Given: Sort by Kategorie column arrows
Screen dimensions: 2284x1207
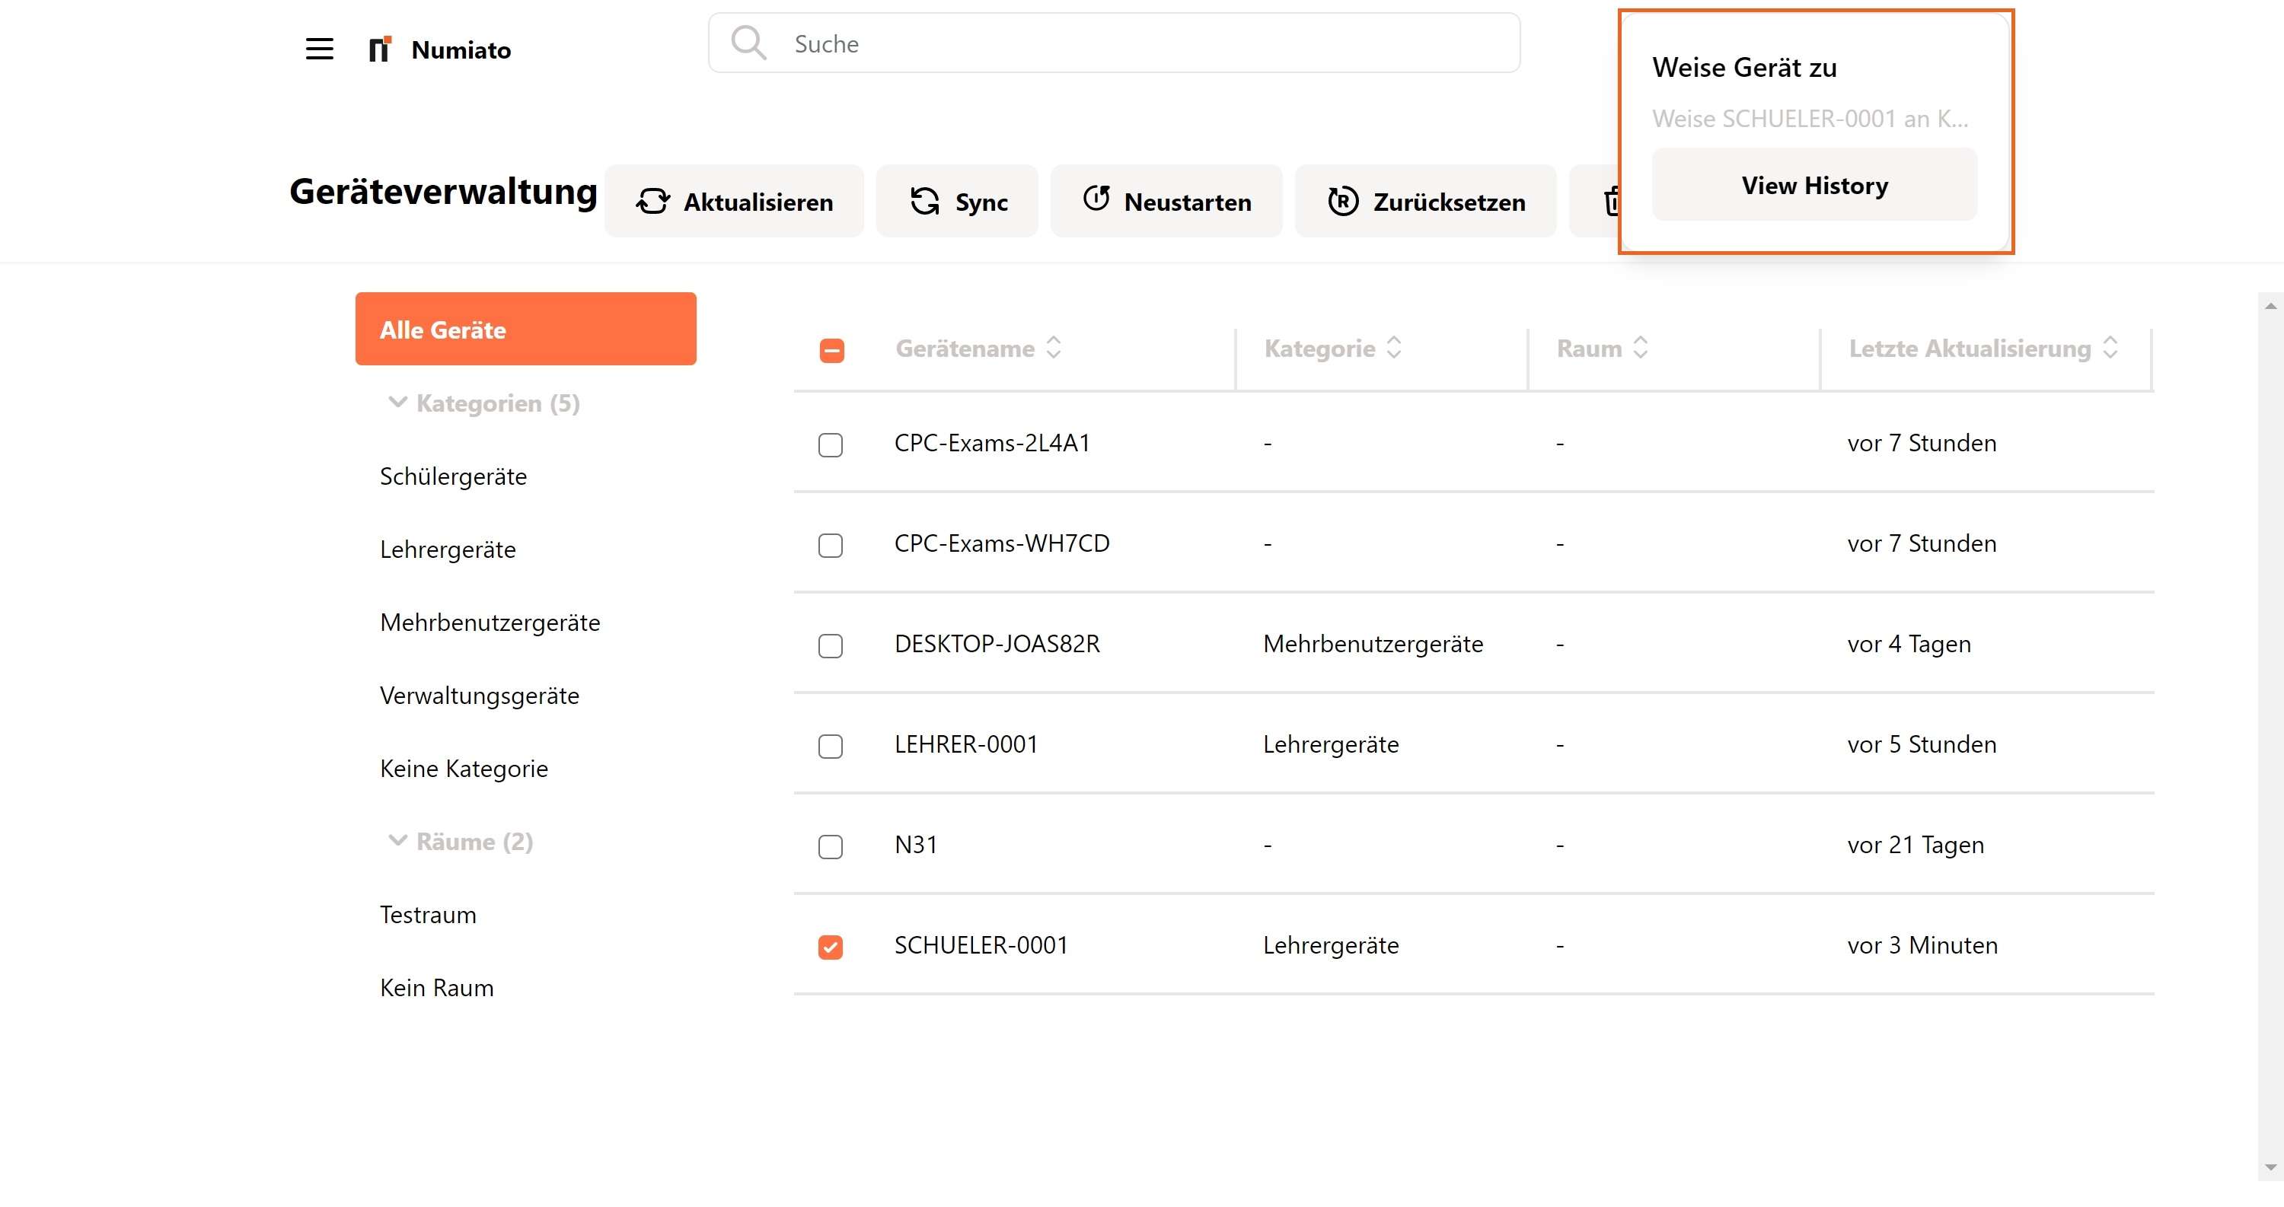Looking at the screenshot, I should [1394, 347].
